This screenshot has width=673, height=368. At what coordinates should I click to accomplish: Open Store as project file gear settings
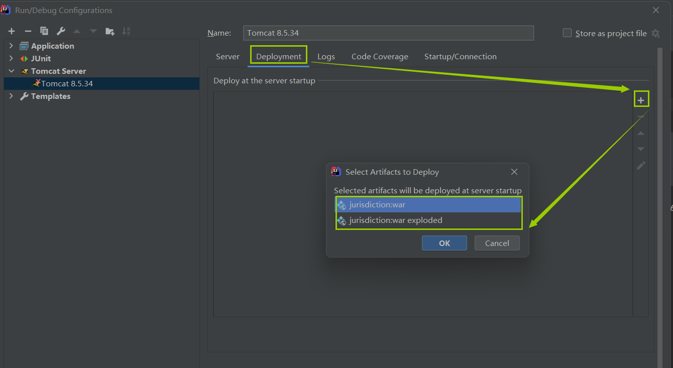coord(655,33)
